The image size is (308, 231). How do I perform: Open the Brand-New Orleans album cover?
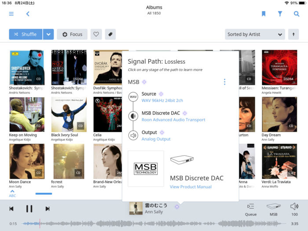[x=108, y=161]
